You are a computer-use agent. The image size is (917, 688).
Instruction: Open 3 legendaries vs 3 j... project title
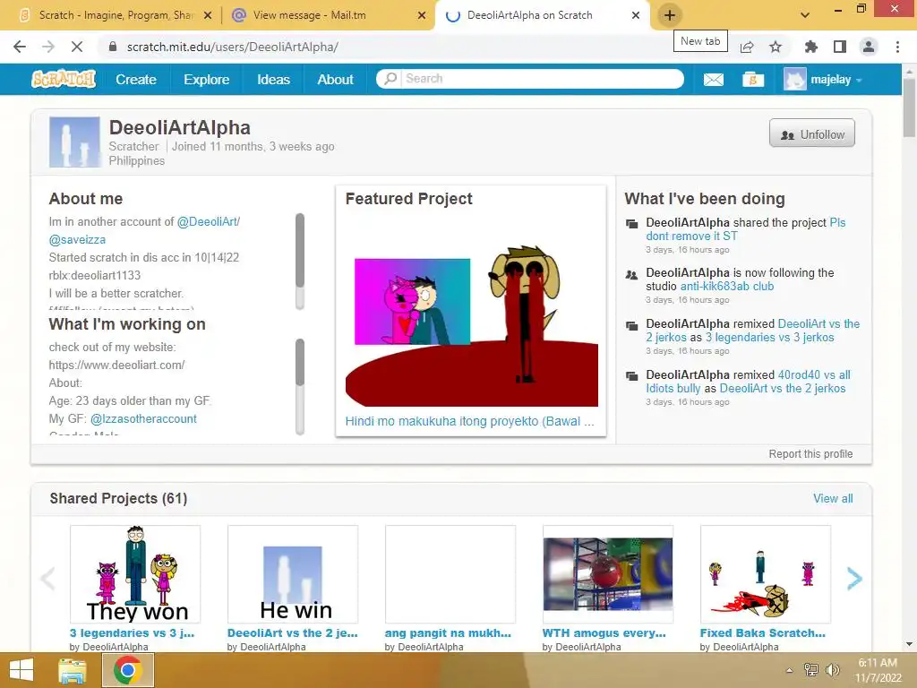(133, 633)
